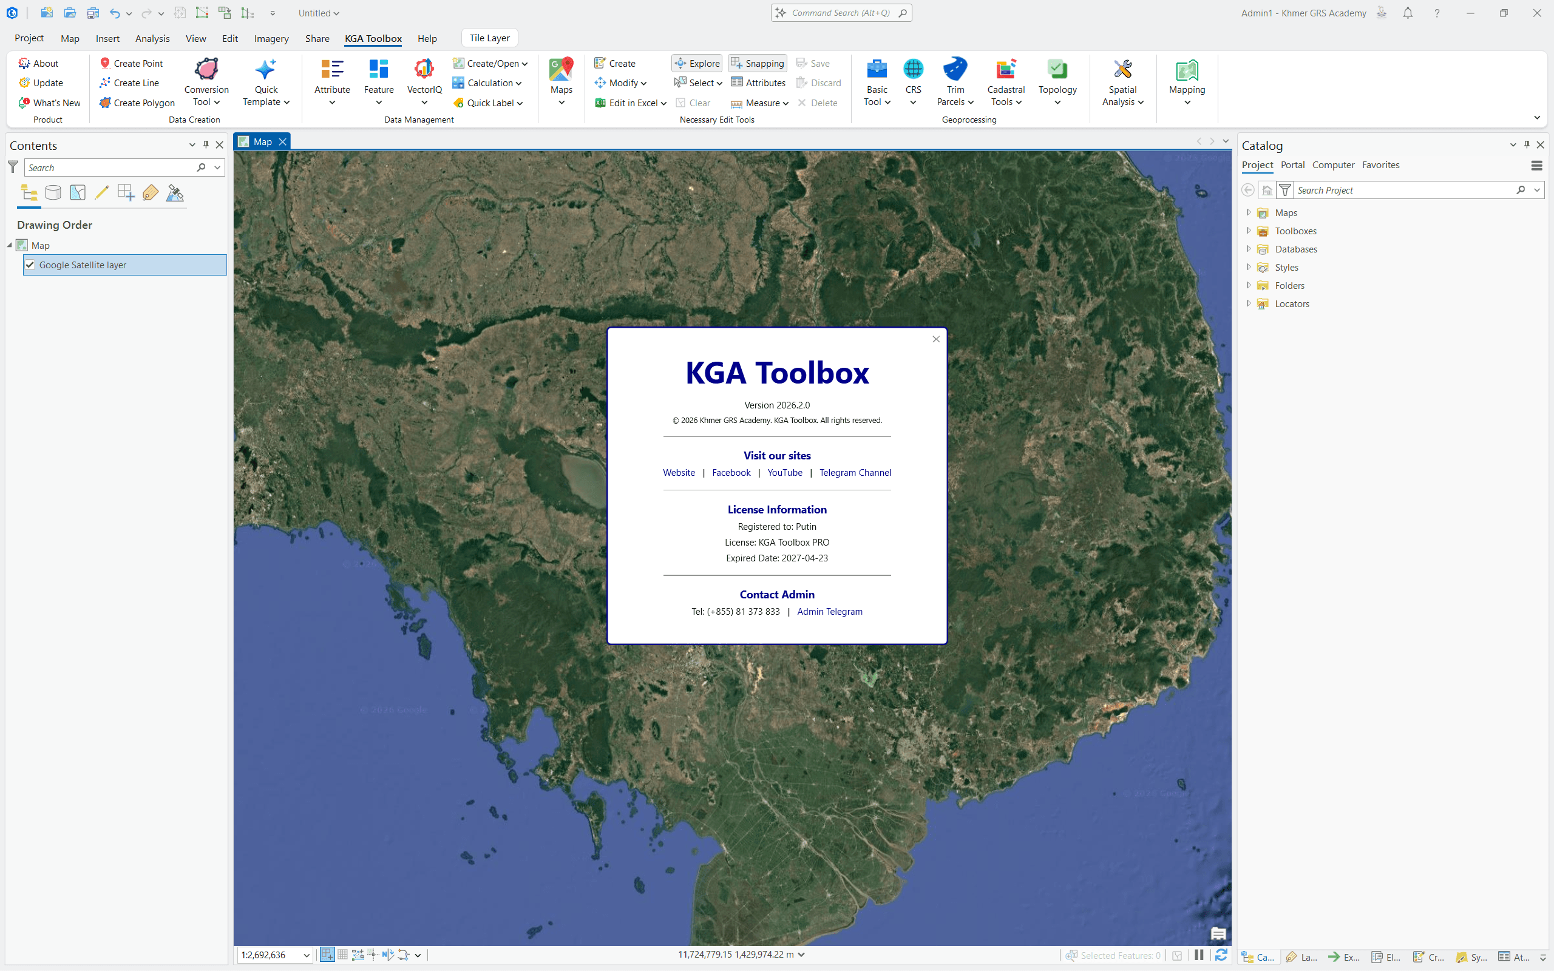Switch to Catalog Portal tab
Viewport: 1554px width, 971px height.
(x=1292, y=165)
